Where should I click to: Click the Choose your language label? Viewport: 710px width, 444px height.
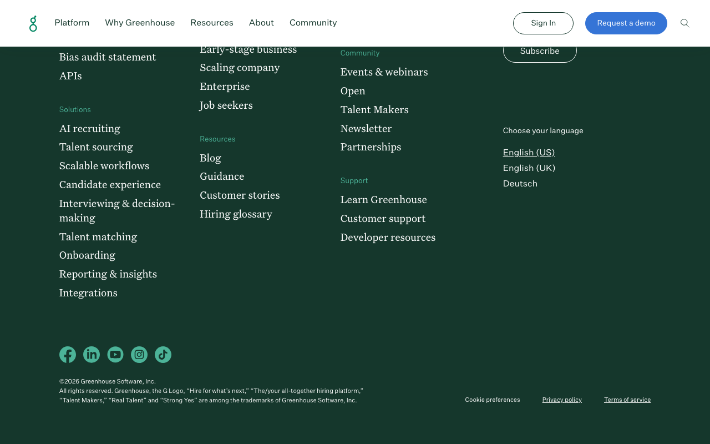(543, 131)
